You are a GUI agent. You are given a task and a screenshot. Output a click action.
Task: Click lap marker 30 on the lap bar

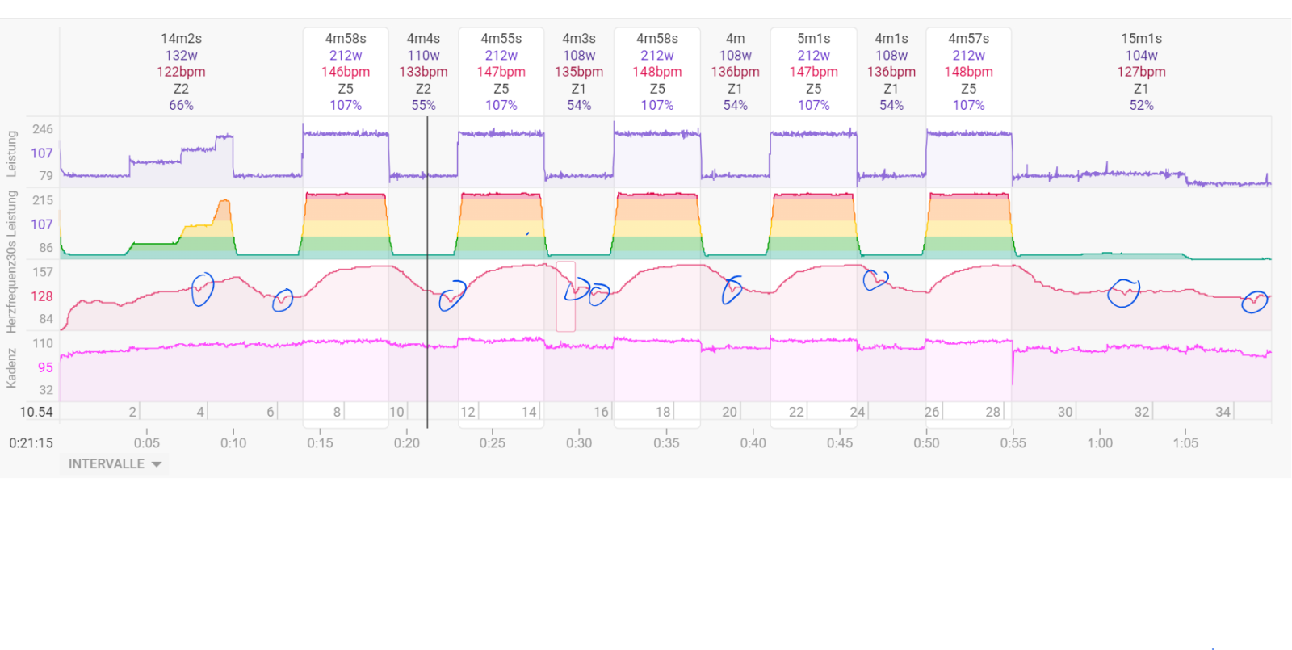[1066, 412]
